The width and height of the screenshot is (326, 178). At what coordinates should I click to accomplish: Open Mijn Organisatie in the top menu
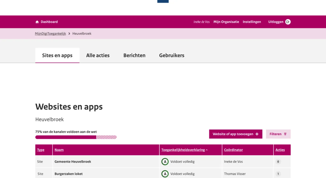coord(226,22)
